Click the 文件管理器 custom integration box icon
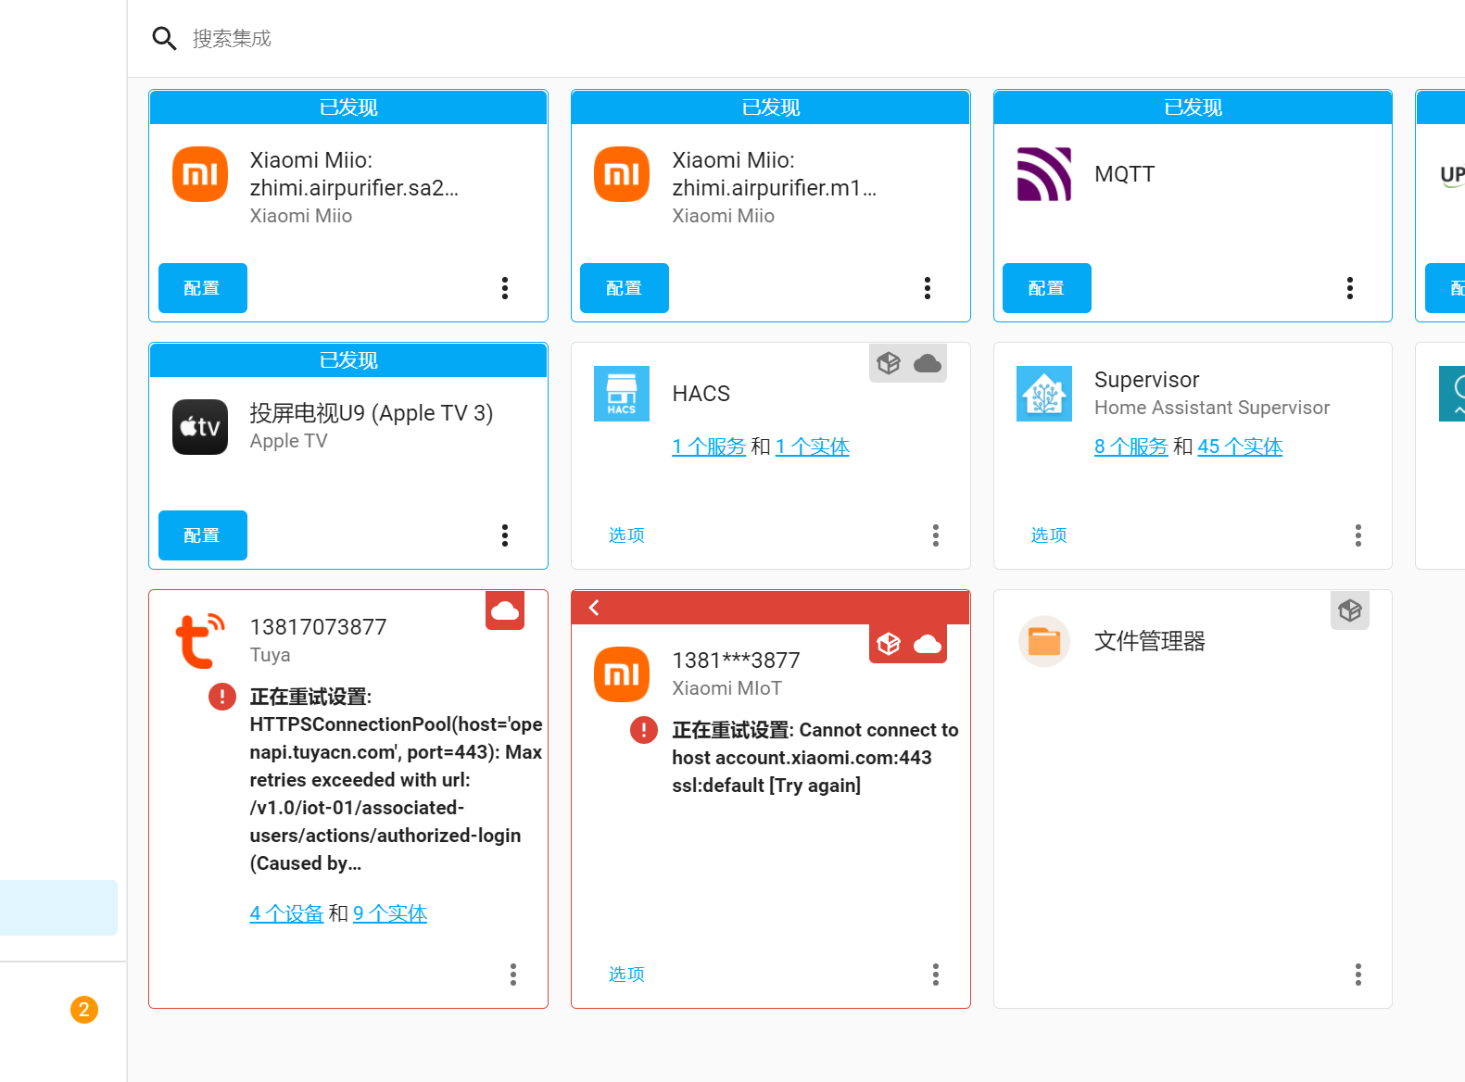This screenshot has height=1082, width=1465. [1350, 610]
